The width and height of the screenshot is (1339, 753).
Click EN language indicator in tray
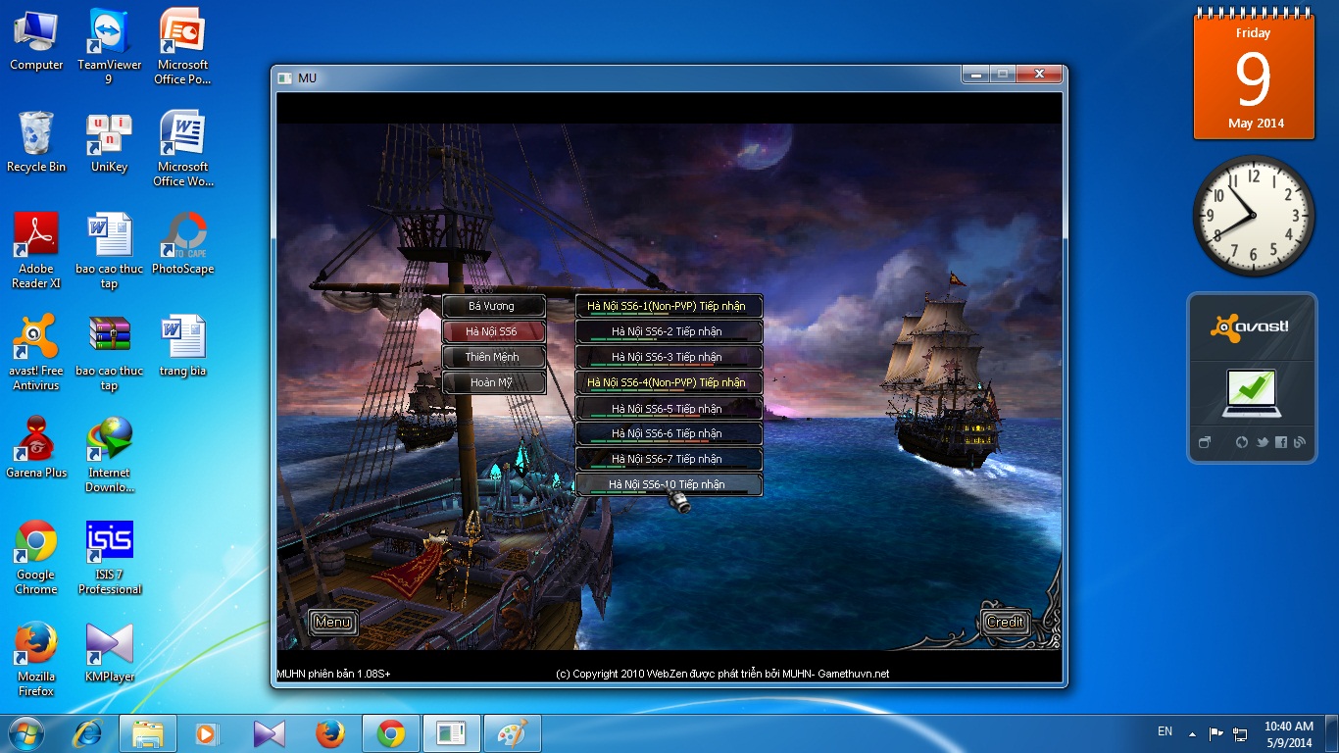[1165, 731]
